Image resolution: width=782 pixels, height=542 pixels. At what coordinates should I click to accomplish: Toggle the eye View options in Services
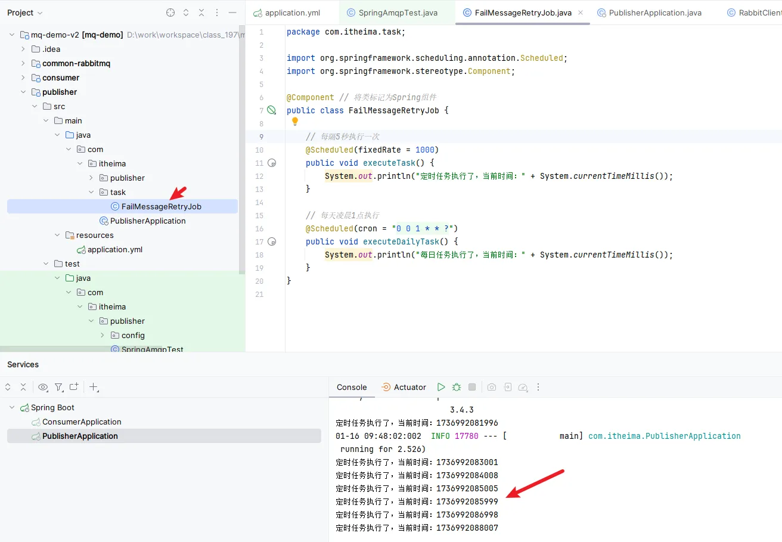click(x=43, y=387)
